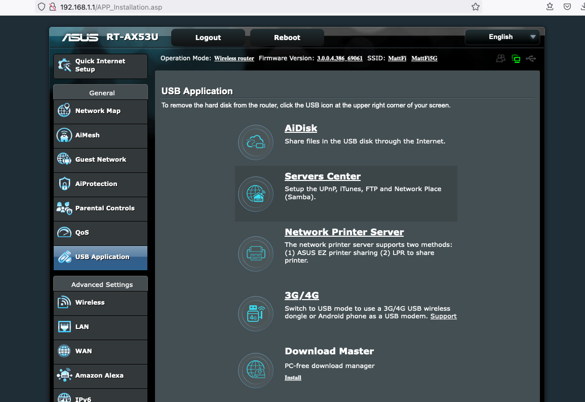Select the 3G/4G USB dongle icon

[256, 314]
